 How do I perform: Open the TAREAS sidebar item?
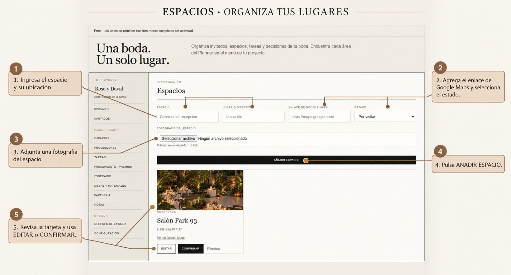click(x=100, y=157)
